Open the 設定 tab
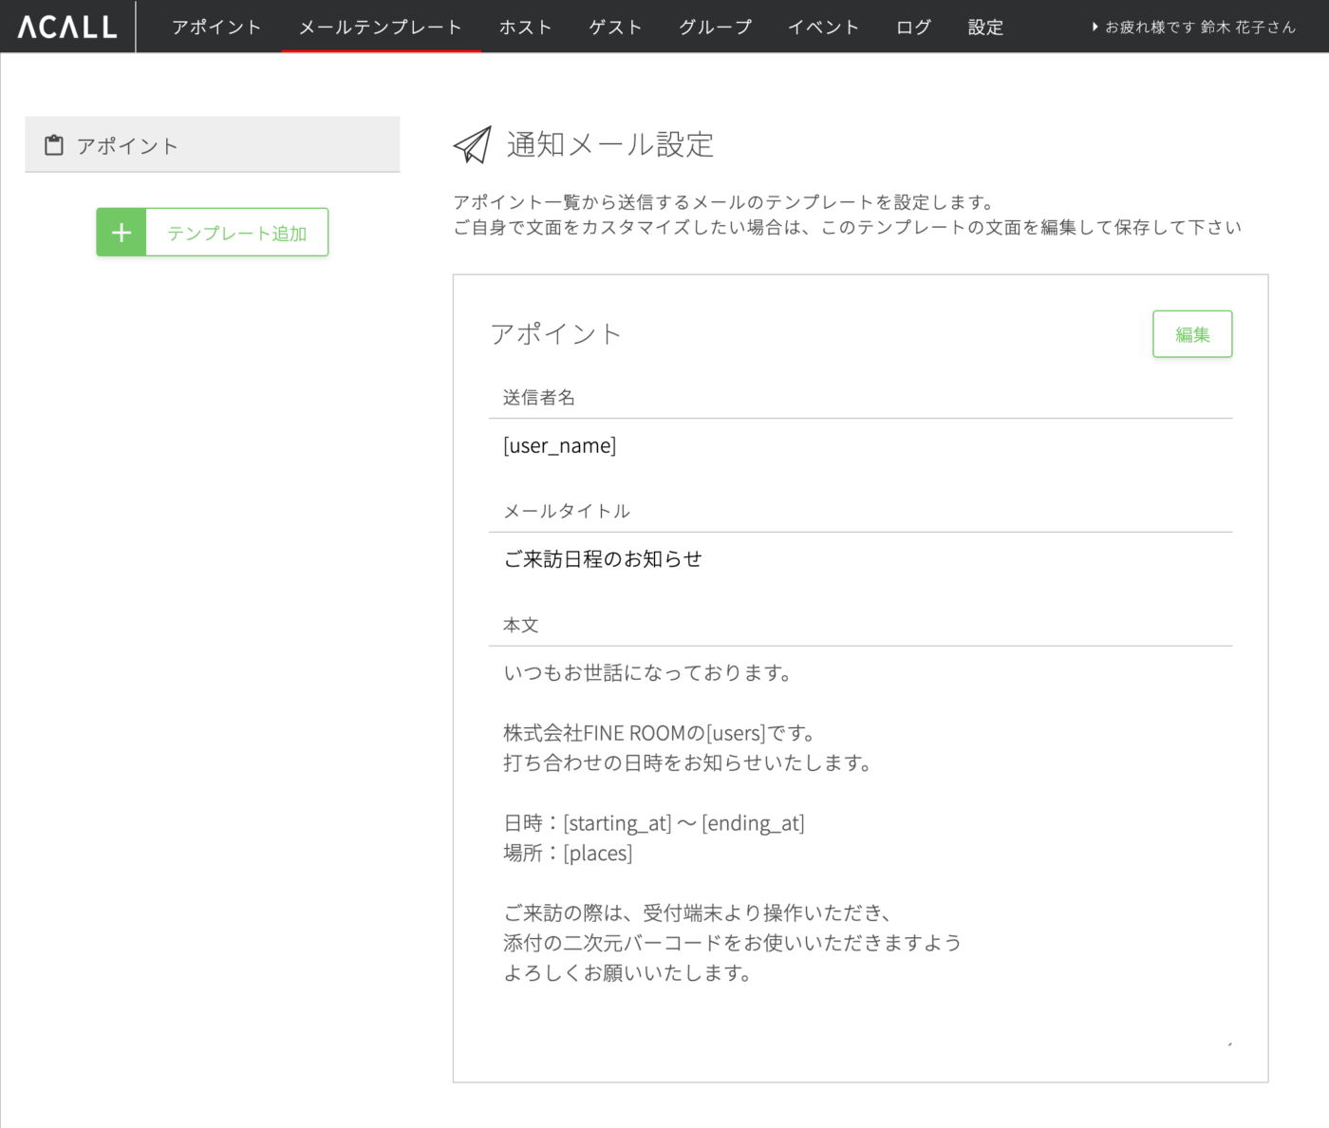The image size is (1329, 1128). (x=985, y=28)
